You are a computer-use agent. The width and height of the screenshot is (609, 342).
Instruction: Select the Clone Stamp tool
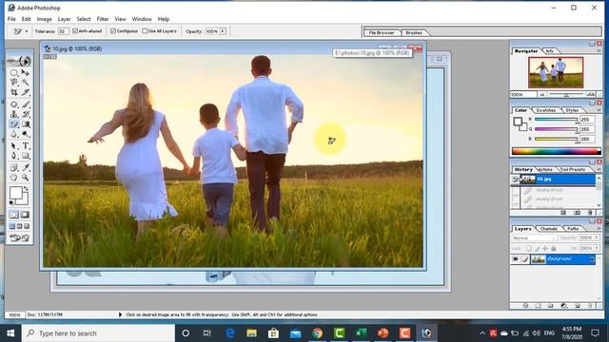pyautogui.click(x=14, y=114)
